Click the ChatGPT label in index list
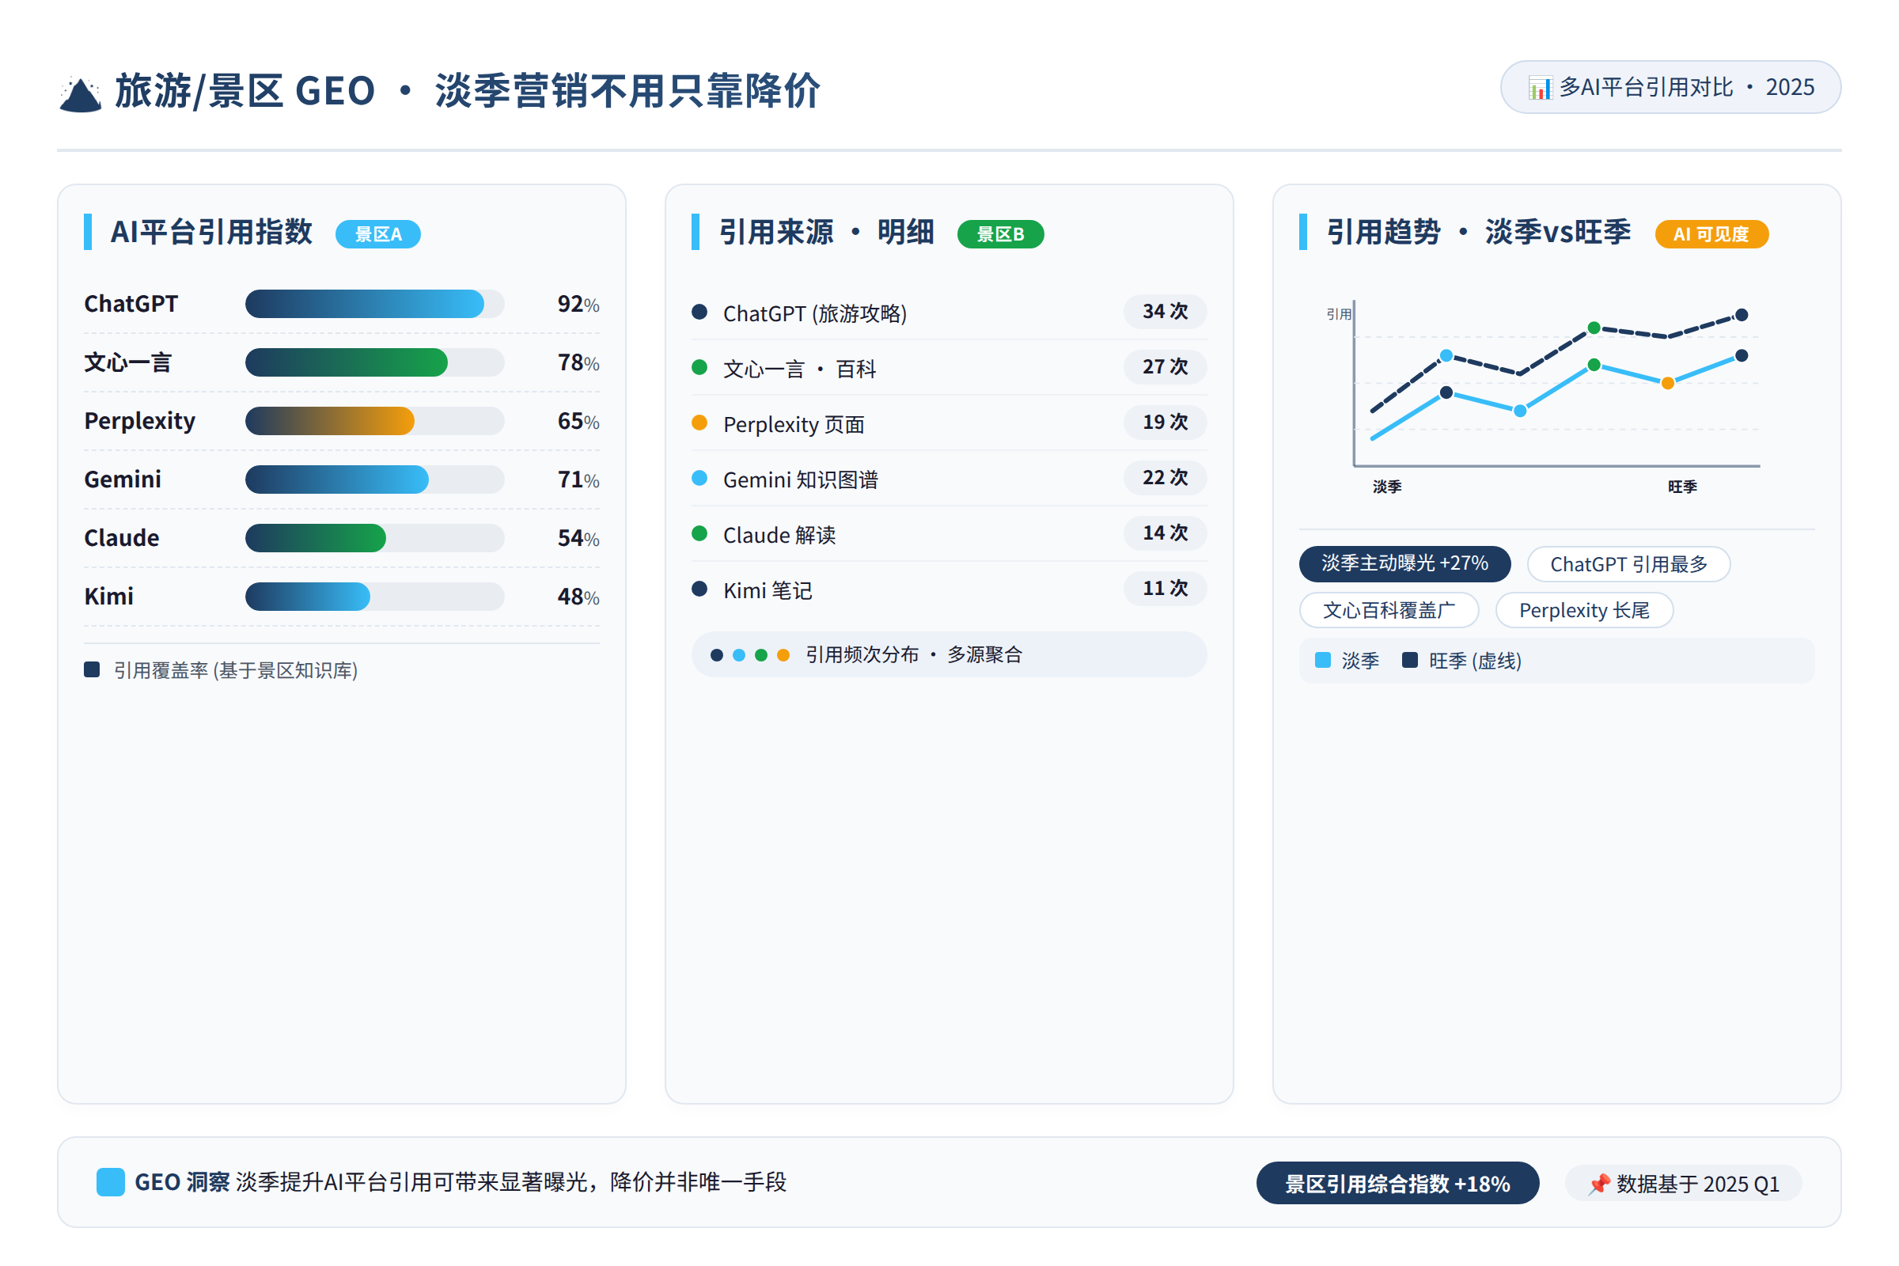The height and width of the screenshot is (1266, 1899). pos(131,305)
